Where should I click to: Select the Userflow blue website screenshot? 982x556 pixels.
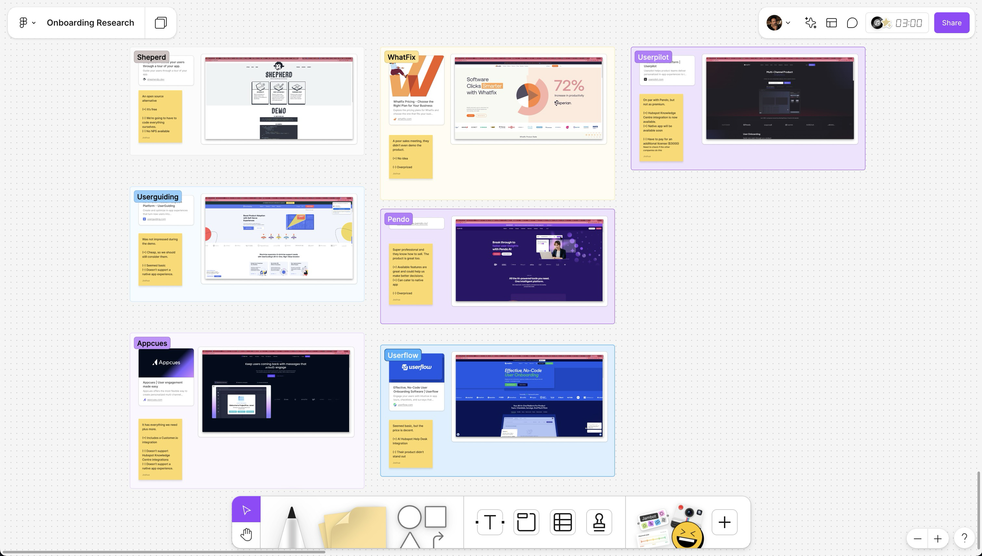coord(529,396)
